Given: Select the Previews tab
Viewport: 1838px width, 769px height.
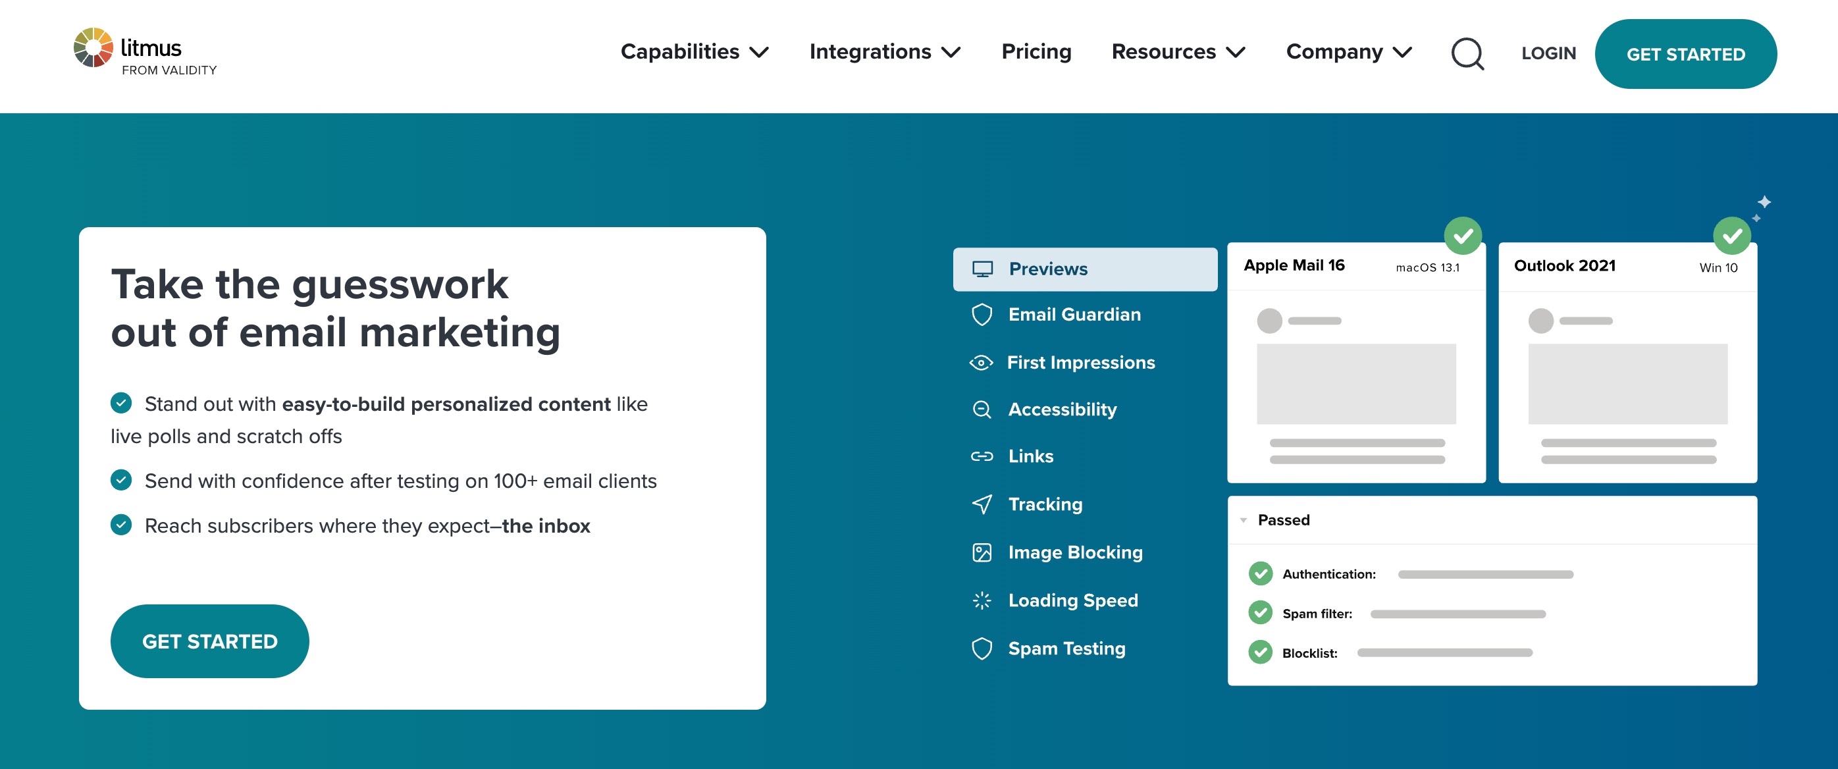Looking at the screenshot, I should (1086, 270).
